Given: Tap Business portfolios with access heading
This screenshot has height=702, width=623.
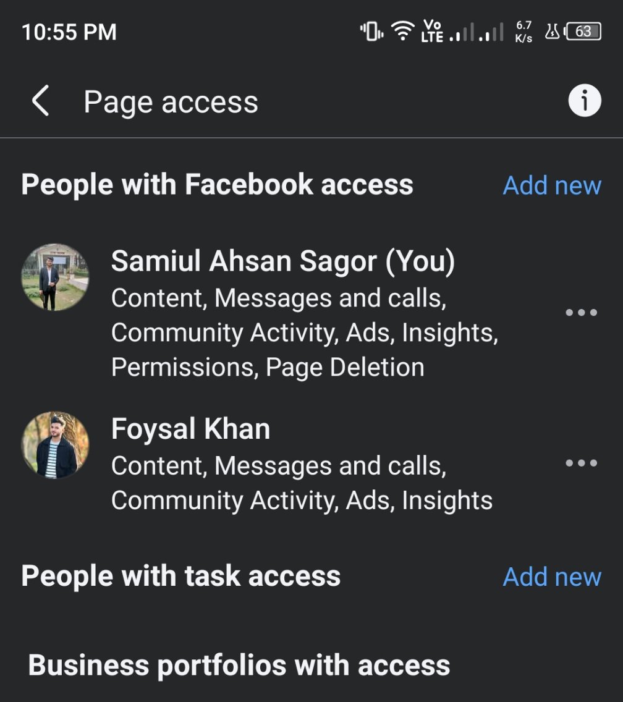Looking at the screenshot, I should click(x=239, y=666).
